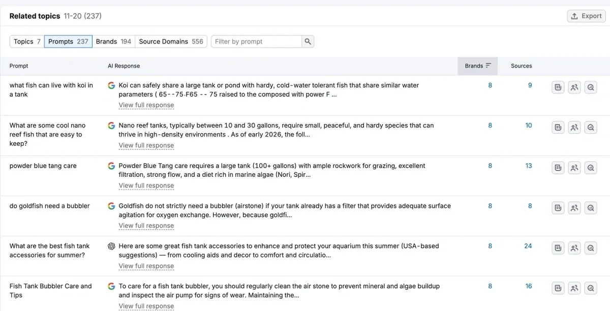Click the document icon in the koi prompt row
The height and width of the screenshot is (311, 610).
(x=558, y=87)
